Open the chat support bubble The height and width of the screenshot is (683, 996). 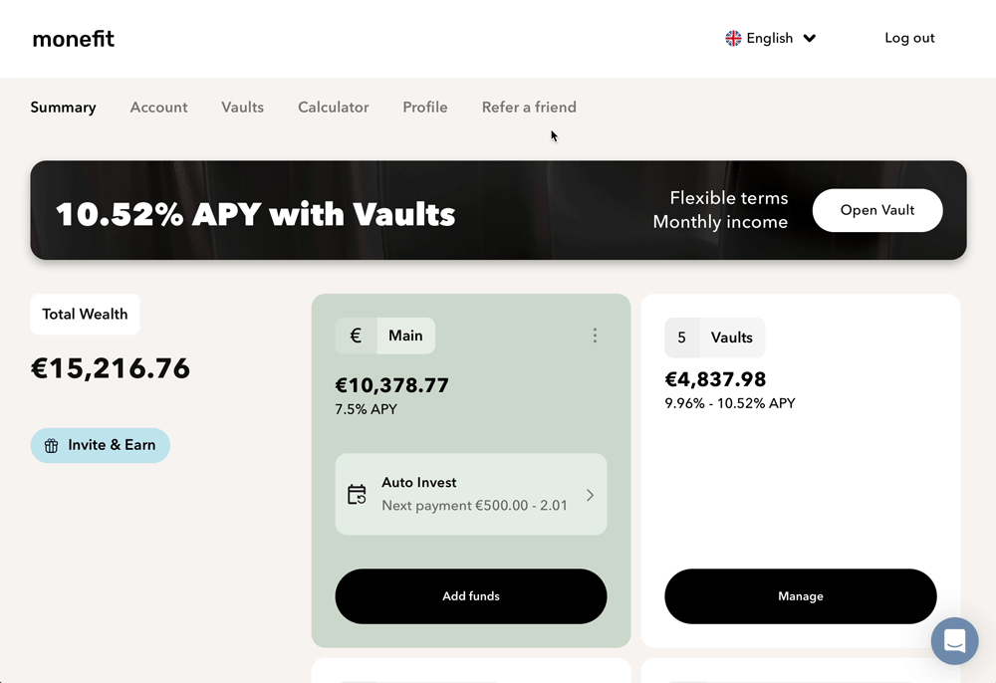[954, 640]
